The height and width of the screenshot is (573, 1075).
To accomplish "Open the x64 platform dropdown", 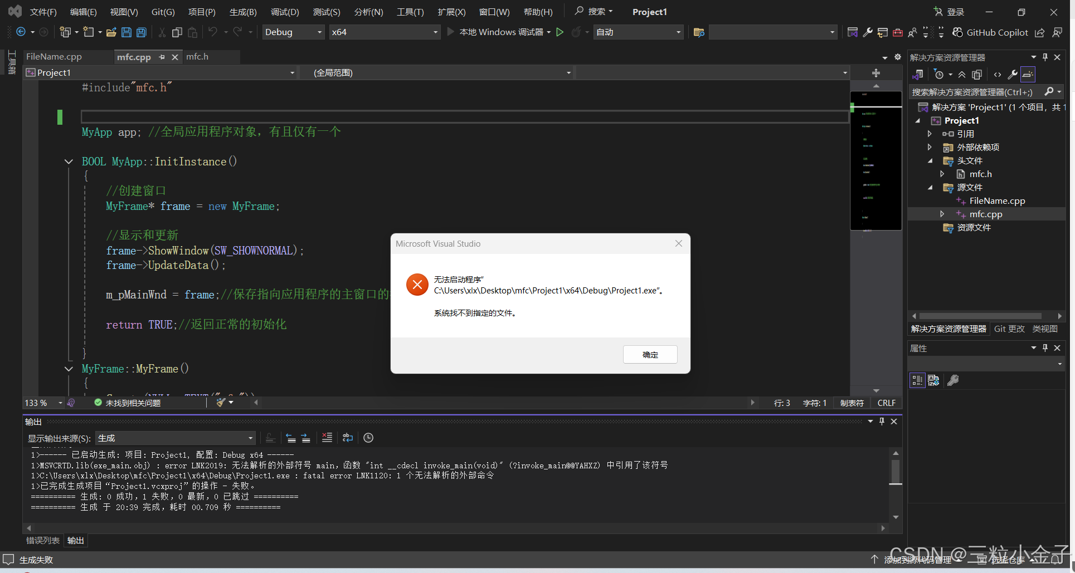I will (385, 32).
